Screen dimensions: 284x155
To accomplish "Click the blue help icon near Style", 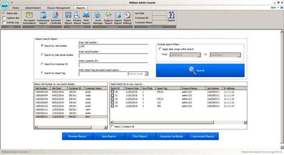I will click(x=282, y=8).
